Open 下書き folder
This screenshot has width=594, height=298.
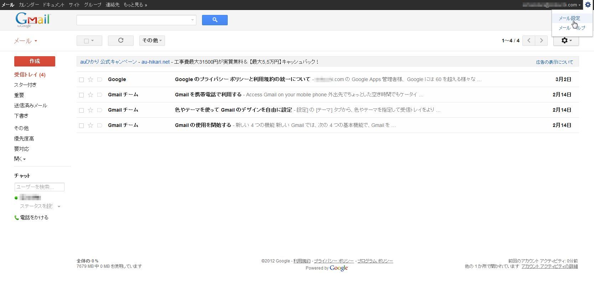click(21, 116)
